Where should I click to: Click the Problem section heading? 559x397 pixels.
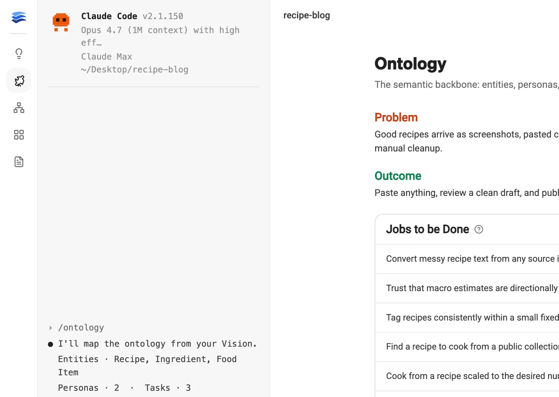click(396, 118)
